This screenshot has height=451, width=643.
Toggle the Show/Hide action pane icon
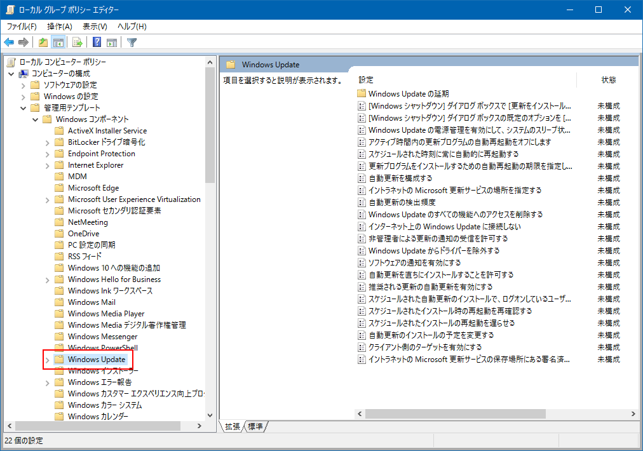tap(112, 42)
